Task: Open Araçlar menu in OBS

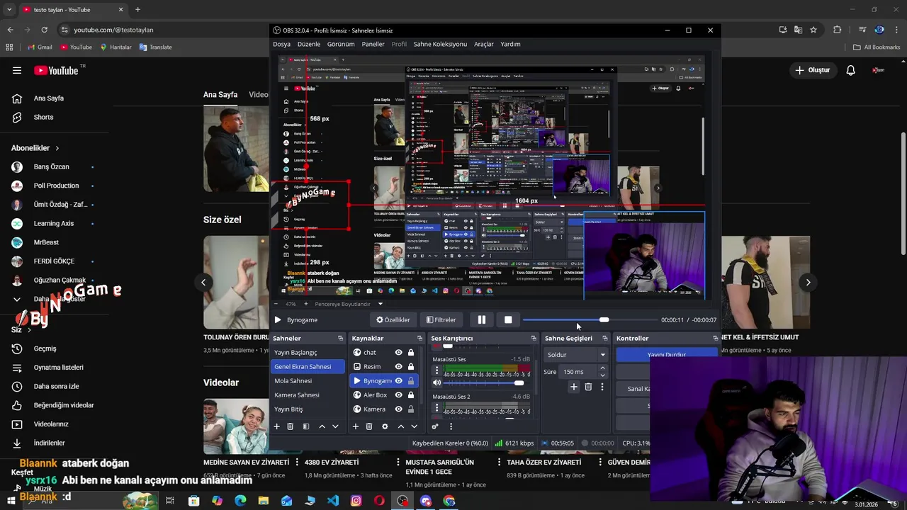Action: coord(484,44)
